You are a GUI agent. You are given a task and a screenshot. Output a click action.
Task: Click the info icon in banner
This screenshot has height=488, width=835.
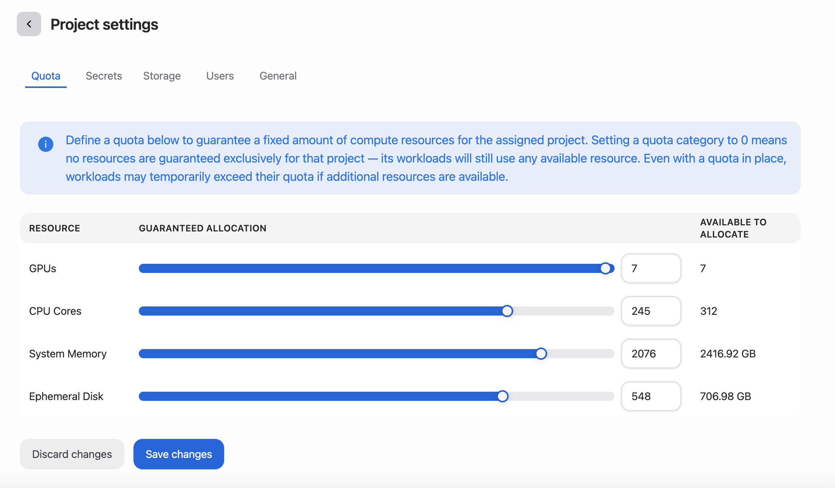click(46, 144)
